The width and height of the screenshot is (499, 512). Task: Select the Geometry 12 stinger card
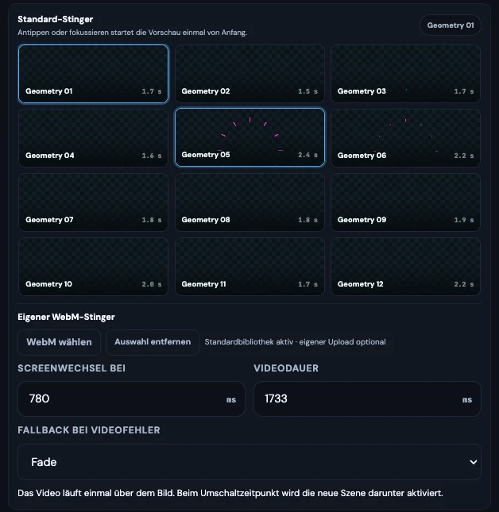[405, 267]
